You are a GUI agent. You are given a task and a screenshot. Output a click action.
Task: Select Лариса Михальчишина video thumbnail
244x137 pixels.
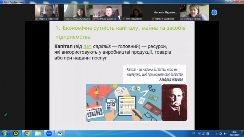tap(78, 13)
